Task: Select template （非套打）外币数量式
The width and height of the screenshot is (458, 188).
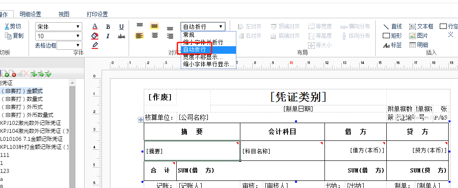Action: [x=27, y=115]
